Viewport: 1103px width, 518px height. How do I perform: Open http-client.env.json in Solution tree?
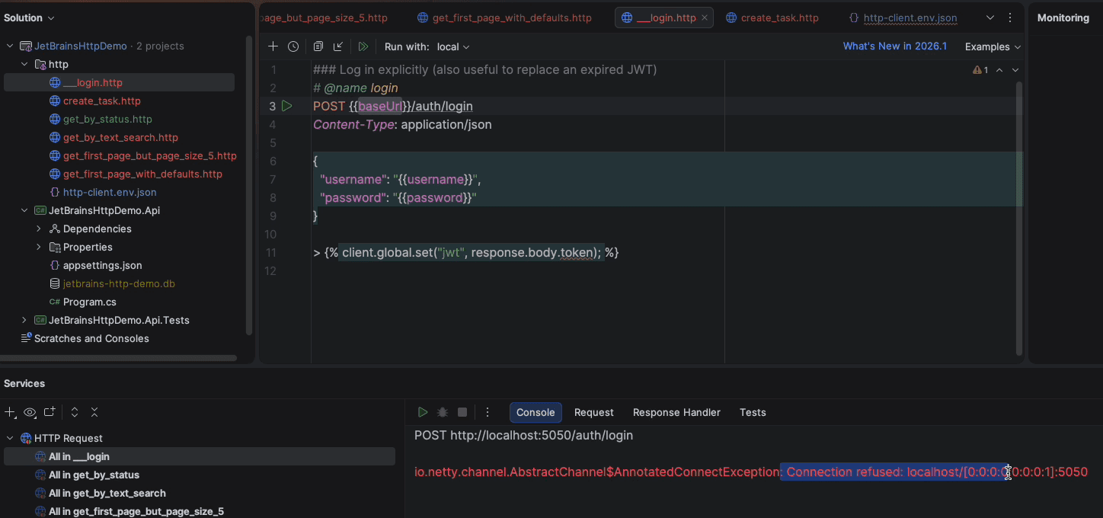110,192
